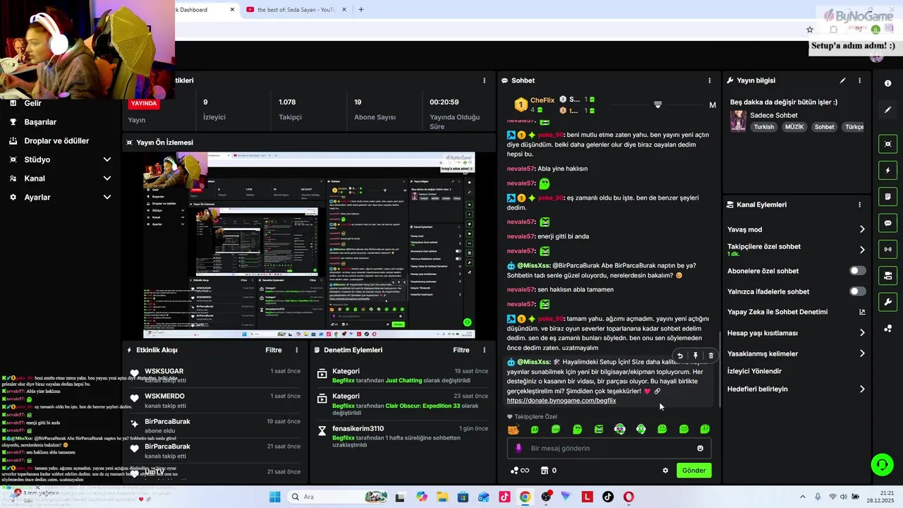Click the orange cat emote under Takipçilere Özel

click(x=513, y=429)
